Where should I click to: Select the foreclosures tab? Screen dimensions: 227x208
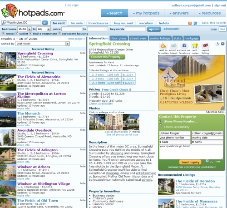click(99, 23)
